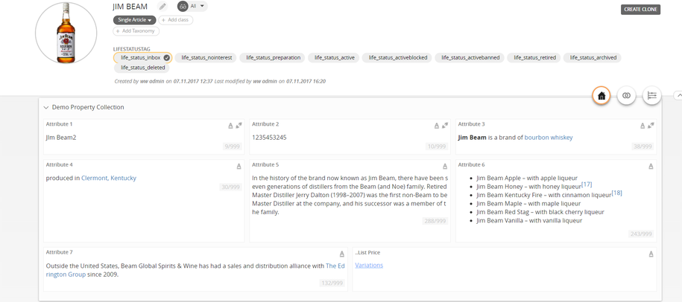The height and width of the screenshot is (302, 682).
Task: Click the JIM BEAM title text
Action: point(130,7)
